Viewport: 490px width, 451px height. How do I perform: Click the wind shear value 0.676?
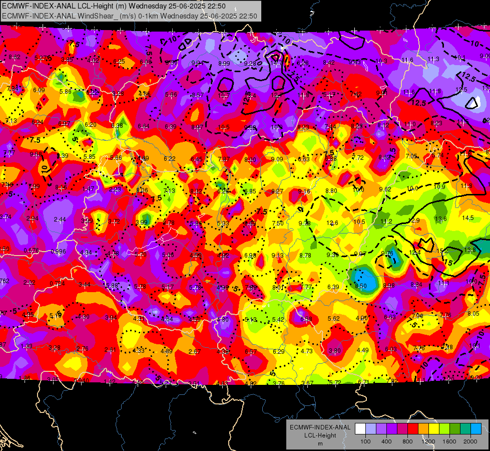(x=31, y=251)
